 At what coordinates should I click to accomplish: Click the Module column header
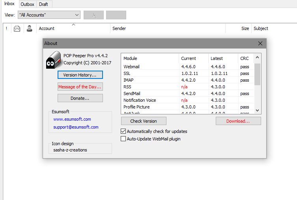(x=150, y=58)
